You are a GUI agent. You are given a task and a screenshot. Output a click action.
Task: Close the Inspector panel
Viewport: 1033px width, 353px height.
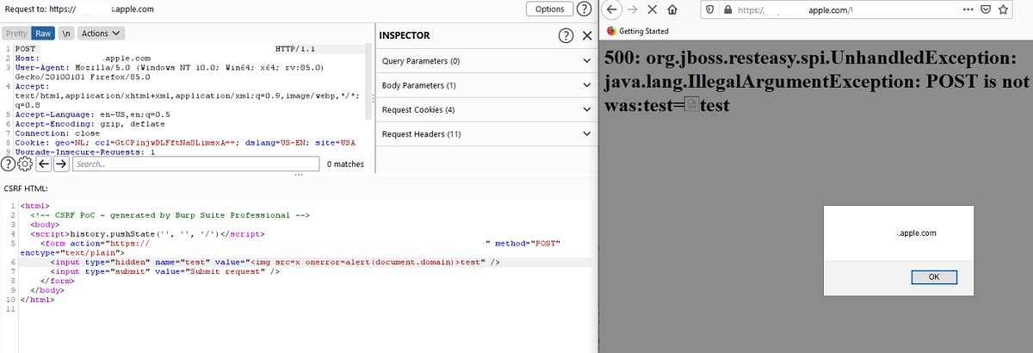pyautogui.click(x=587, y=35)
